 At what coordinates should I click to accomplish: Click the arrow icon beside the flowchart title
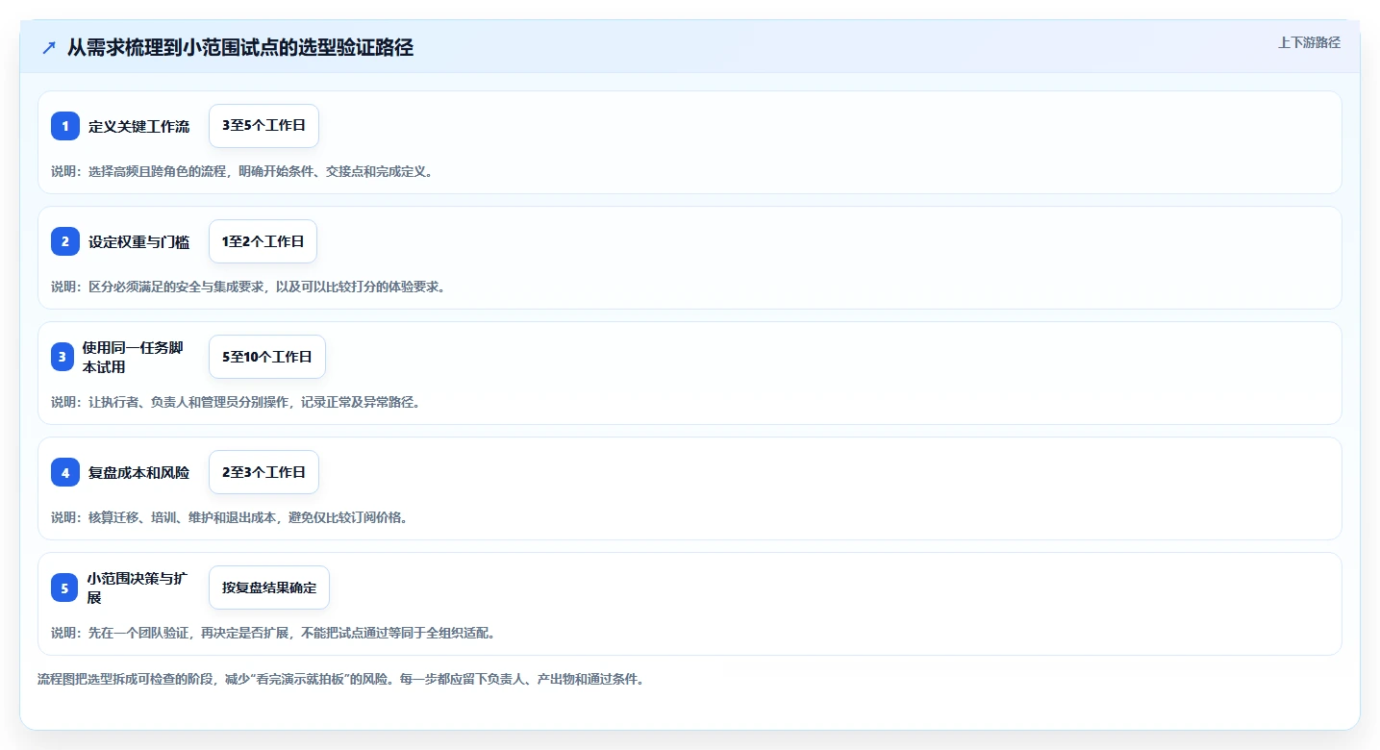(x=49, y=47)
